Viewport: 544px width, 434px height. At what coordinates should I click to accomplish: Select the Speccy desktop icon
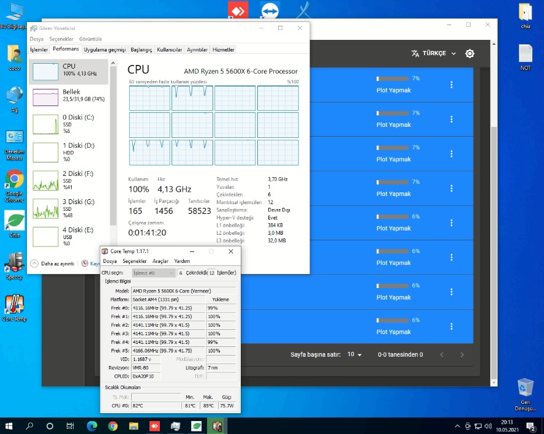click(x=14, y=266)
